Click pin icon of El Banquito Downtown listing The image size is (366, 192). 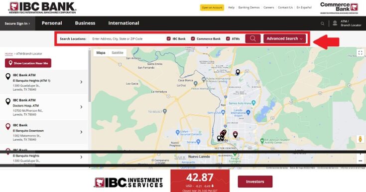pyautogui.click(x=8, y=127)
